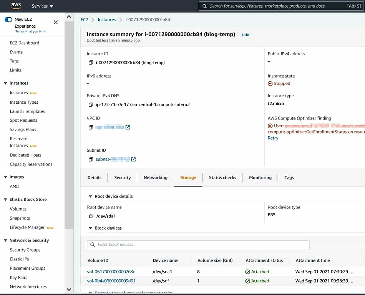Click the search magnifier in the top navigation

click(205, 6)
